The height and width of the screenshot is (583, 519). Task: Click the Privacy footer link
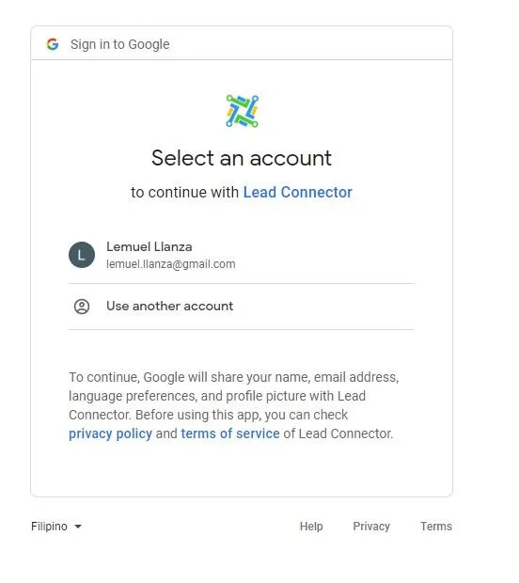click(x=371, y=527)
